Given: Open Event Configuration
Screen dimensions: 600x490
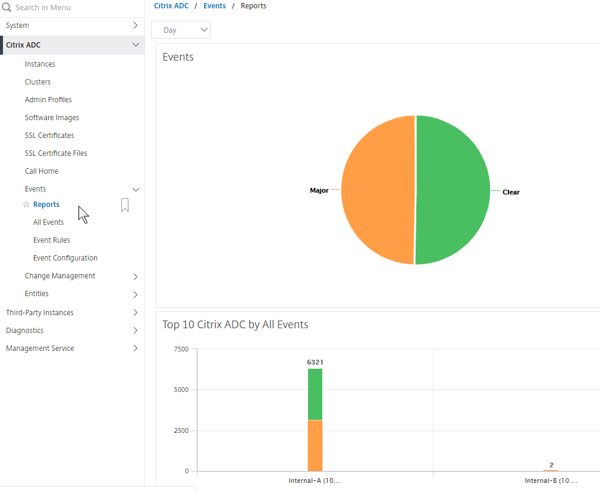Looking at the screenshot, I should (x=65, y=258).
